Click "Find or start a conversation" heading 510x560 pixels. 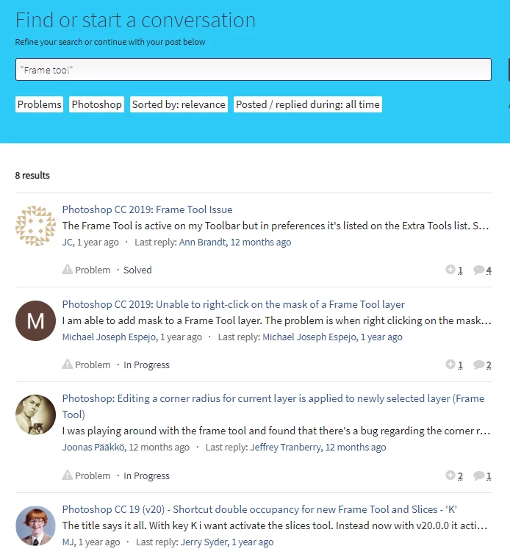[135, 20]
